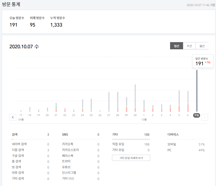
Task: Click the 유튜브 row
Action: tap(81, 167)
